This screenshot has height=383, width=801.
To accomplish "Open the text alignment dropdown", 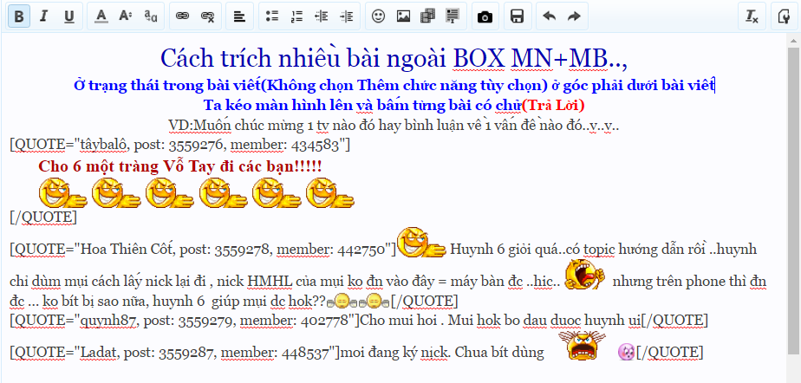I will [239, 16].
